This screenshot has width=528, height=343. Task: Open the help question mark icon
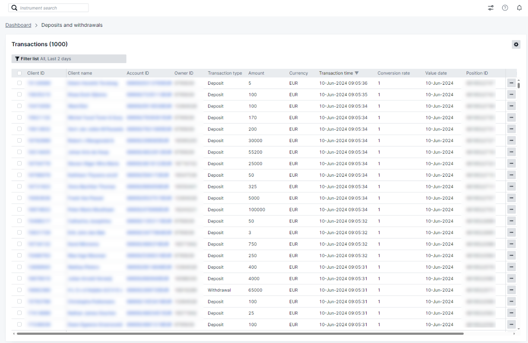point(505,8)
